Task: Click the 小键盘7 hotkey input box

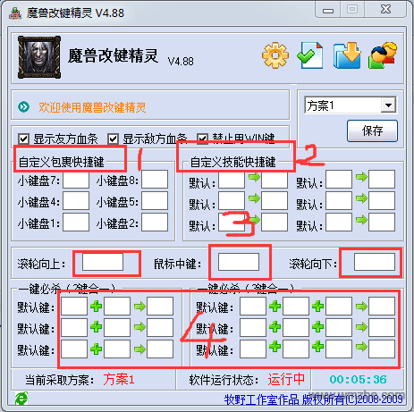Action: (76, 180)
